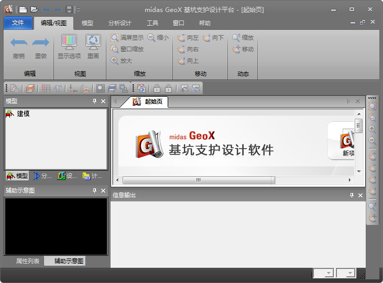Click the save disk icon in quick access bar
The image size is (383, 283).
point(69,9)
